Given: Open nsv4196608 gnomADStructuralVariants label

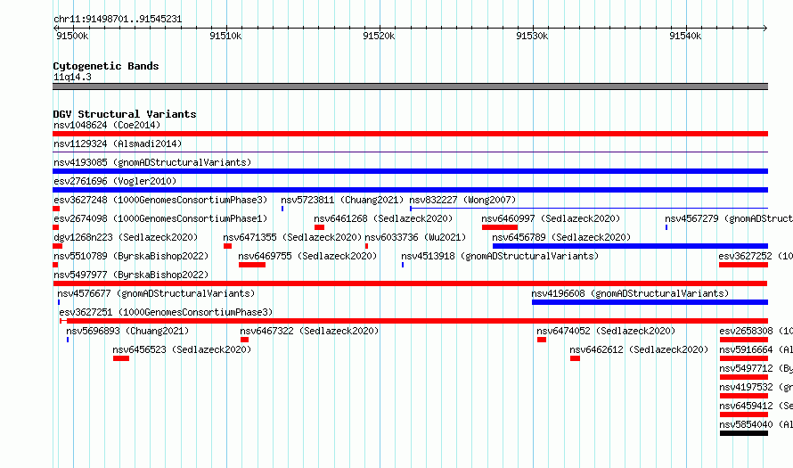Looking at the screenshot, I should tap(630, 293).
